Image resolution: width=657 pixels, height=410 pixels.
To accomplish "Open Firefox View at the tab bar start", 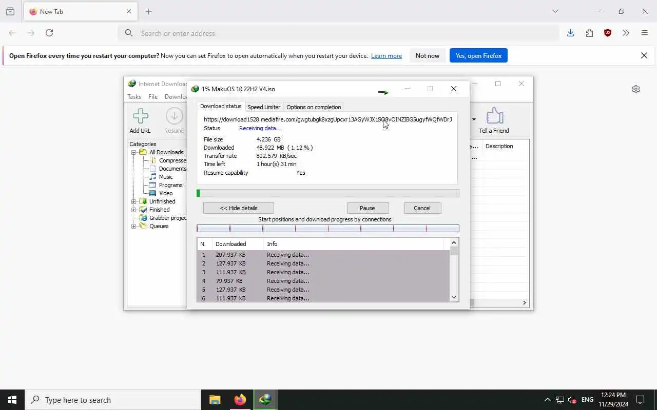I will pos(10,11).
